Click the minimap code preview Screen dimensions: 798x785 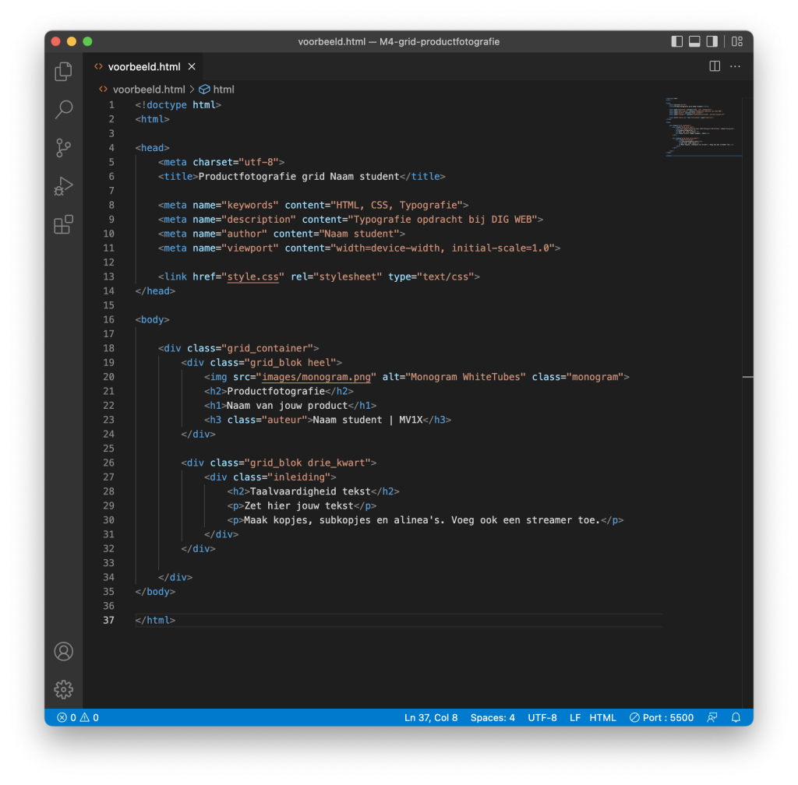coord(702,126)
